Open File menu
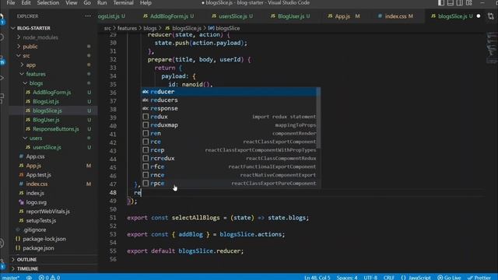Viewport: 498px width, 280px height. pyautogui.click(x=10, y=3)
